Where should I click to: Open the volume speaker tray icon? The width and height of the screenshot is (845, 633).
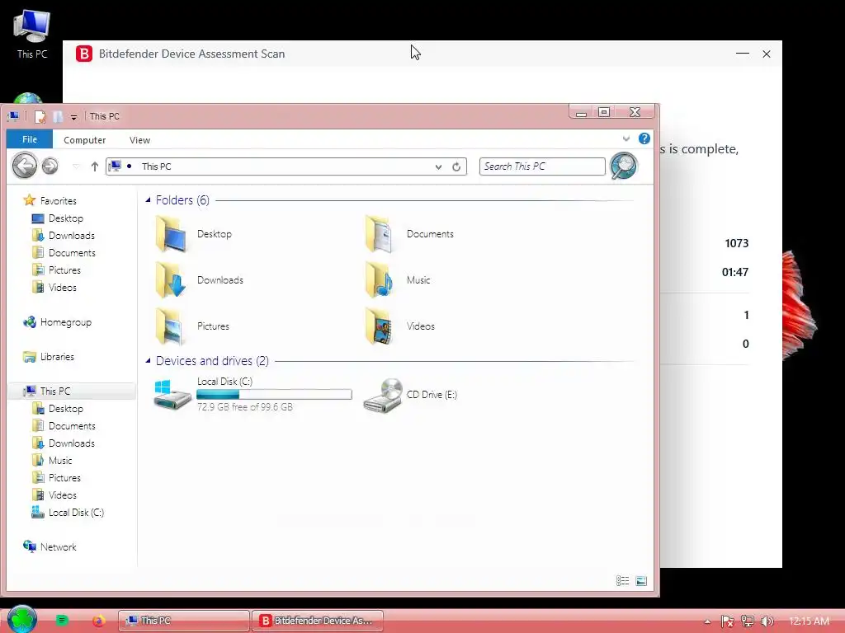[767, 621]
